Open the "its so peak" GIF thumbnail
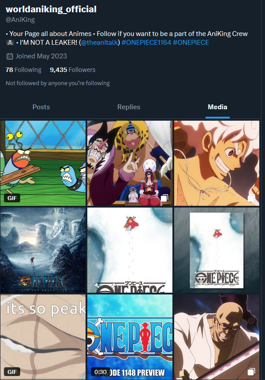Image resolution: width=265 pixels, height=380 pixels. tap(43, 337)
